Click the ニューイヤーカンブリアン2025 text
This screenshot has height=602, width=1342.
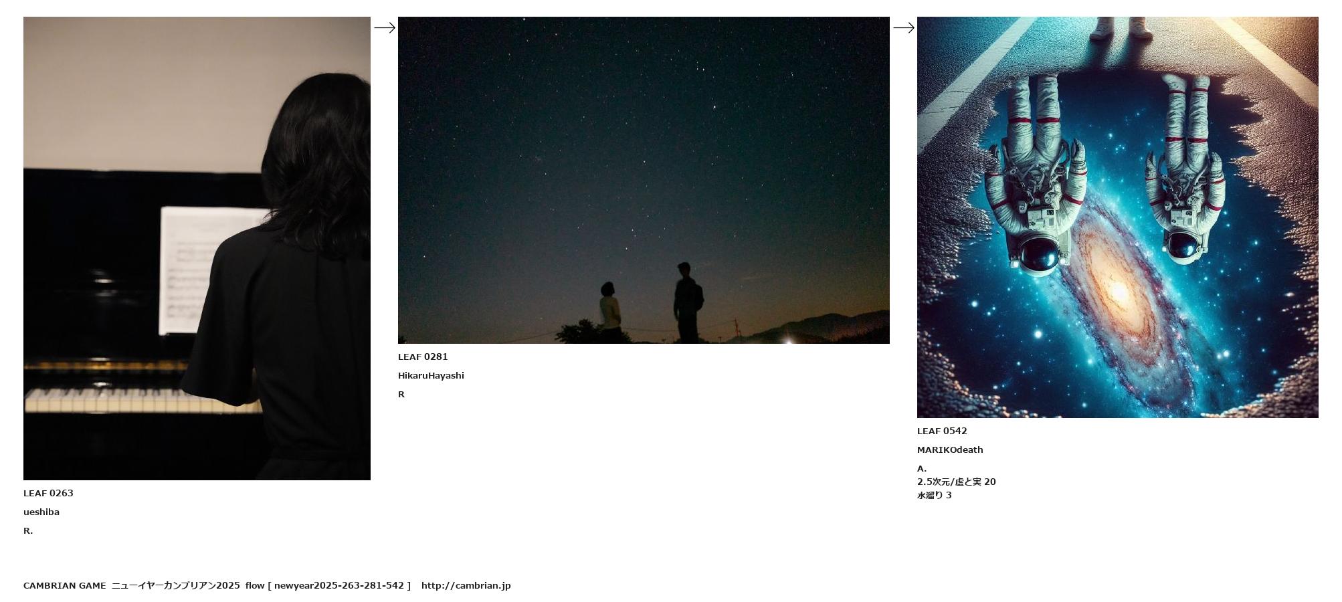click(176, 585)
